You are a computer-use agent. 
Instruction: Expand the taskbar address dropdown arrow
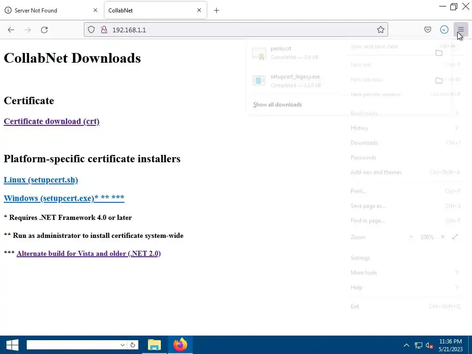[x=123, y=345]
